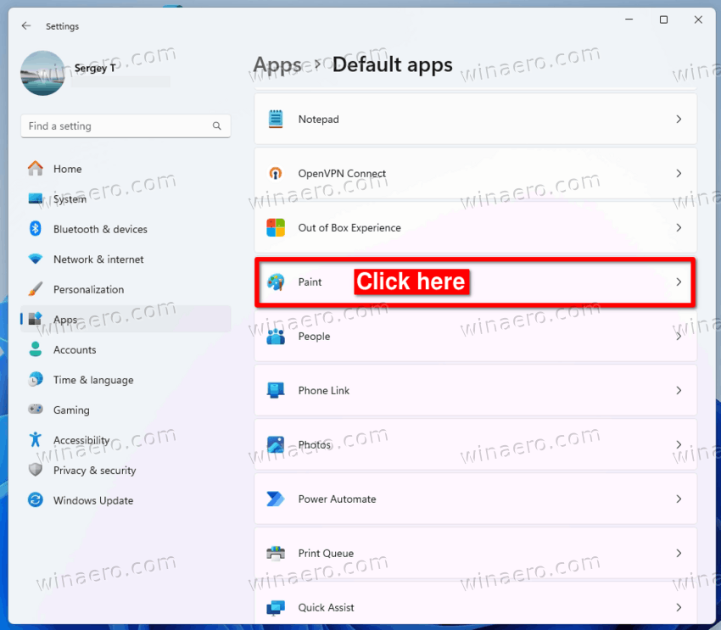Open the Personalization settings page
Screen dimensions: 721x630
pos(126,289)
